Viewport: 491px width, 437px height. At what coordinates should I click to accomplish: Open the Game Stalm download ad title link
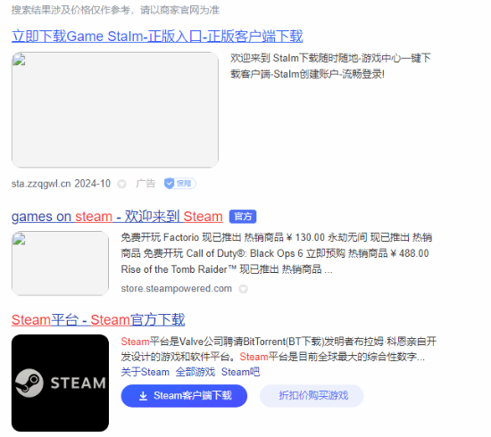[157, 37]
